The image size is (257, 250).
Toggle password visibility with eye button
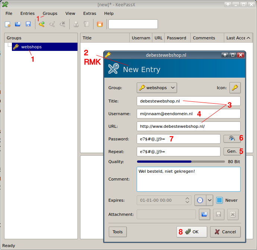point(232,139)
